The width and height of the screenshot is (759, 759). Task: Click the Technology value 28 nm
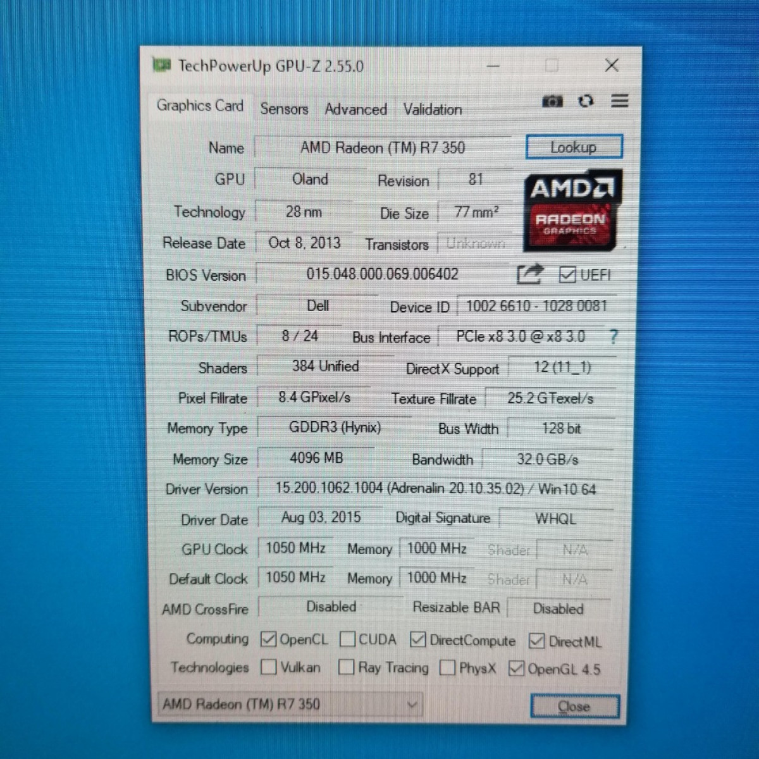304,212
